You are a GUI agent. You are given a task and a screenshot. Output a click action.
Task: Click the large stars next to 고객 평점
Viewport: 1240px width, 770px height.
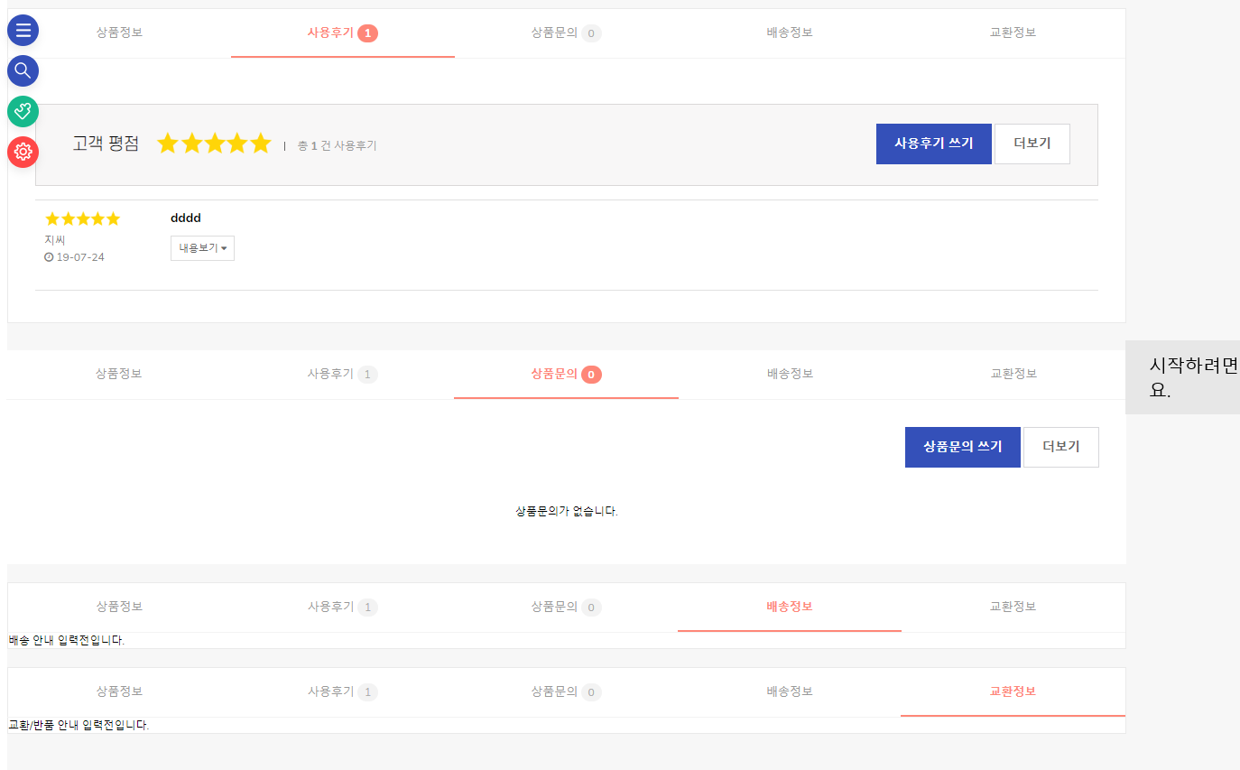tap(214, 144)
